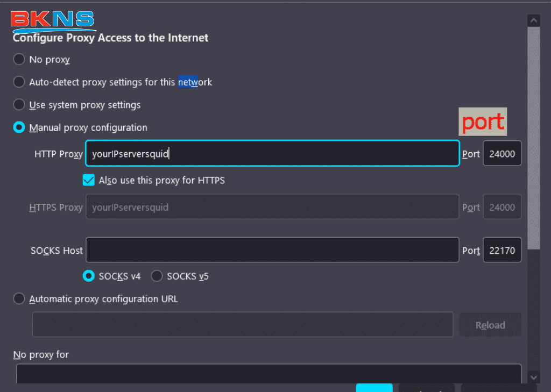
Task: Toggle Also use this proxy for HTTPS
Action: (x=89, y=180)
